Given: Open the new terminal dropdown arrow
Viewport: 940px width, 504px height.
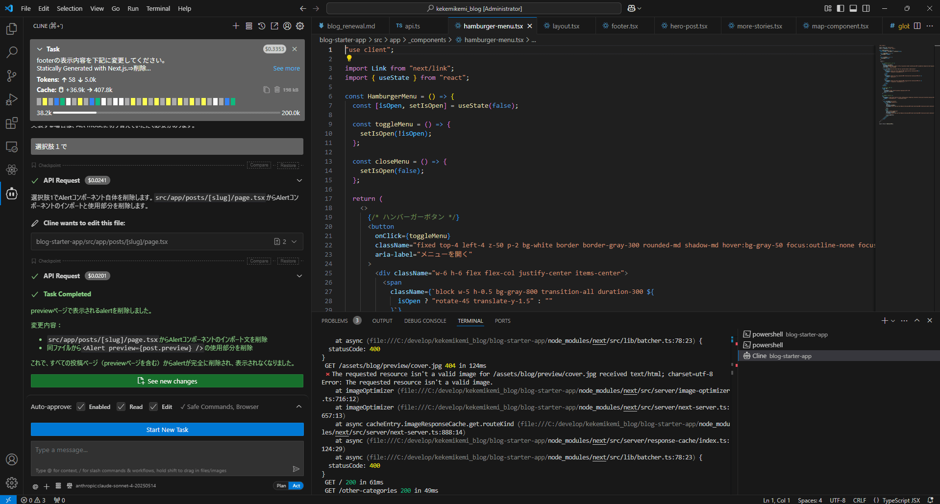Looking at the screenshot, I should click(893, 321).
